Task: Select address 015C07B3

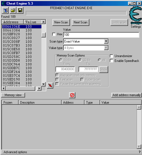Action: (x=22, y=45)
